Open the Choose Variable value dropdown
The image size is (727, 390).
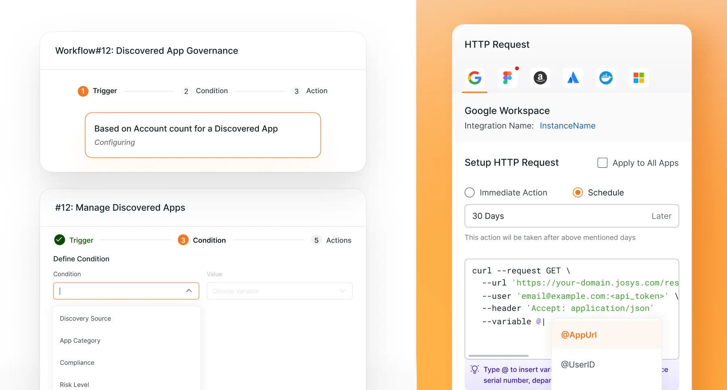[279, 291]
